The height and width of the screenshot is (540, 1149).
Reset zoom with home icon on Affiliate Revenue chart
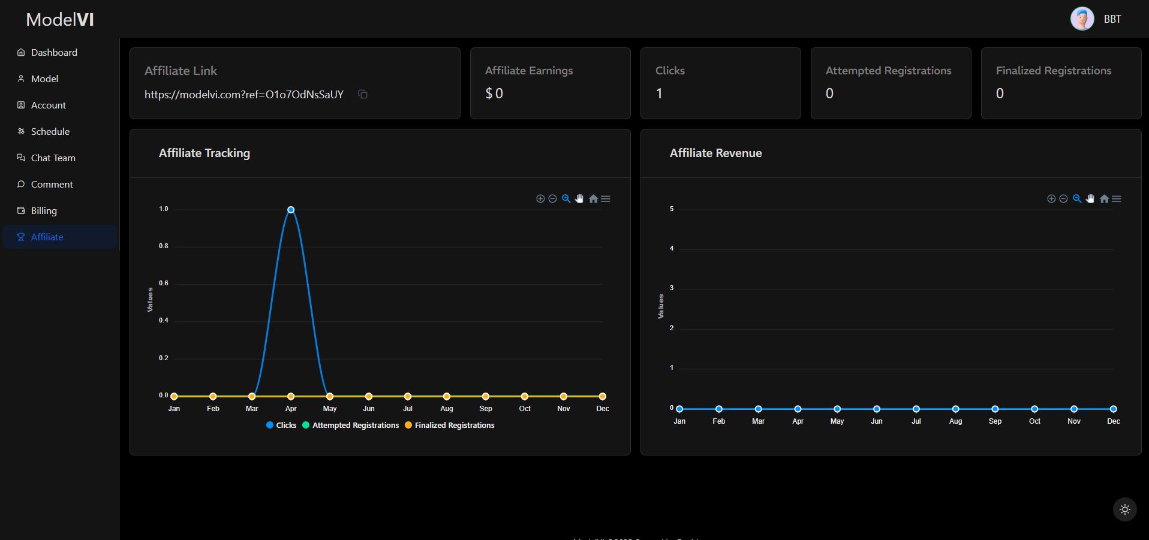click(1104, 199)
